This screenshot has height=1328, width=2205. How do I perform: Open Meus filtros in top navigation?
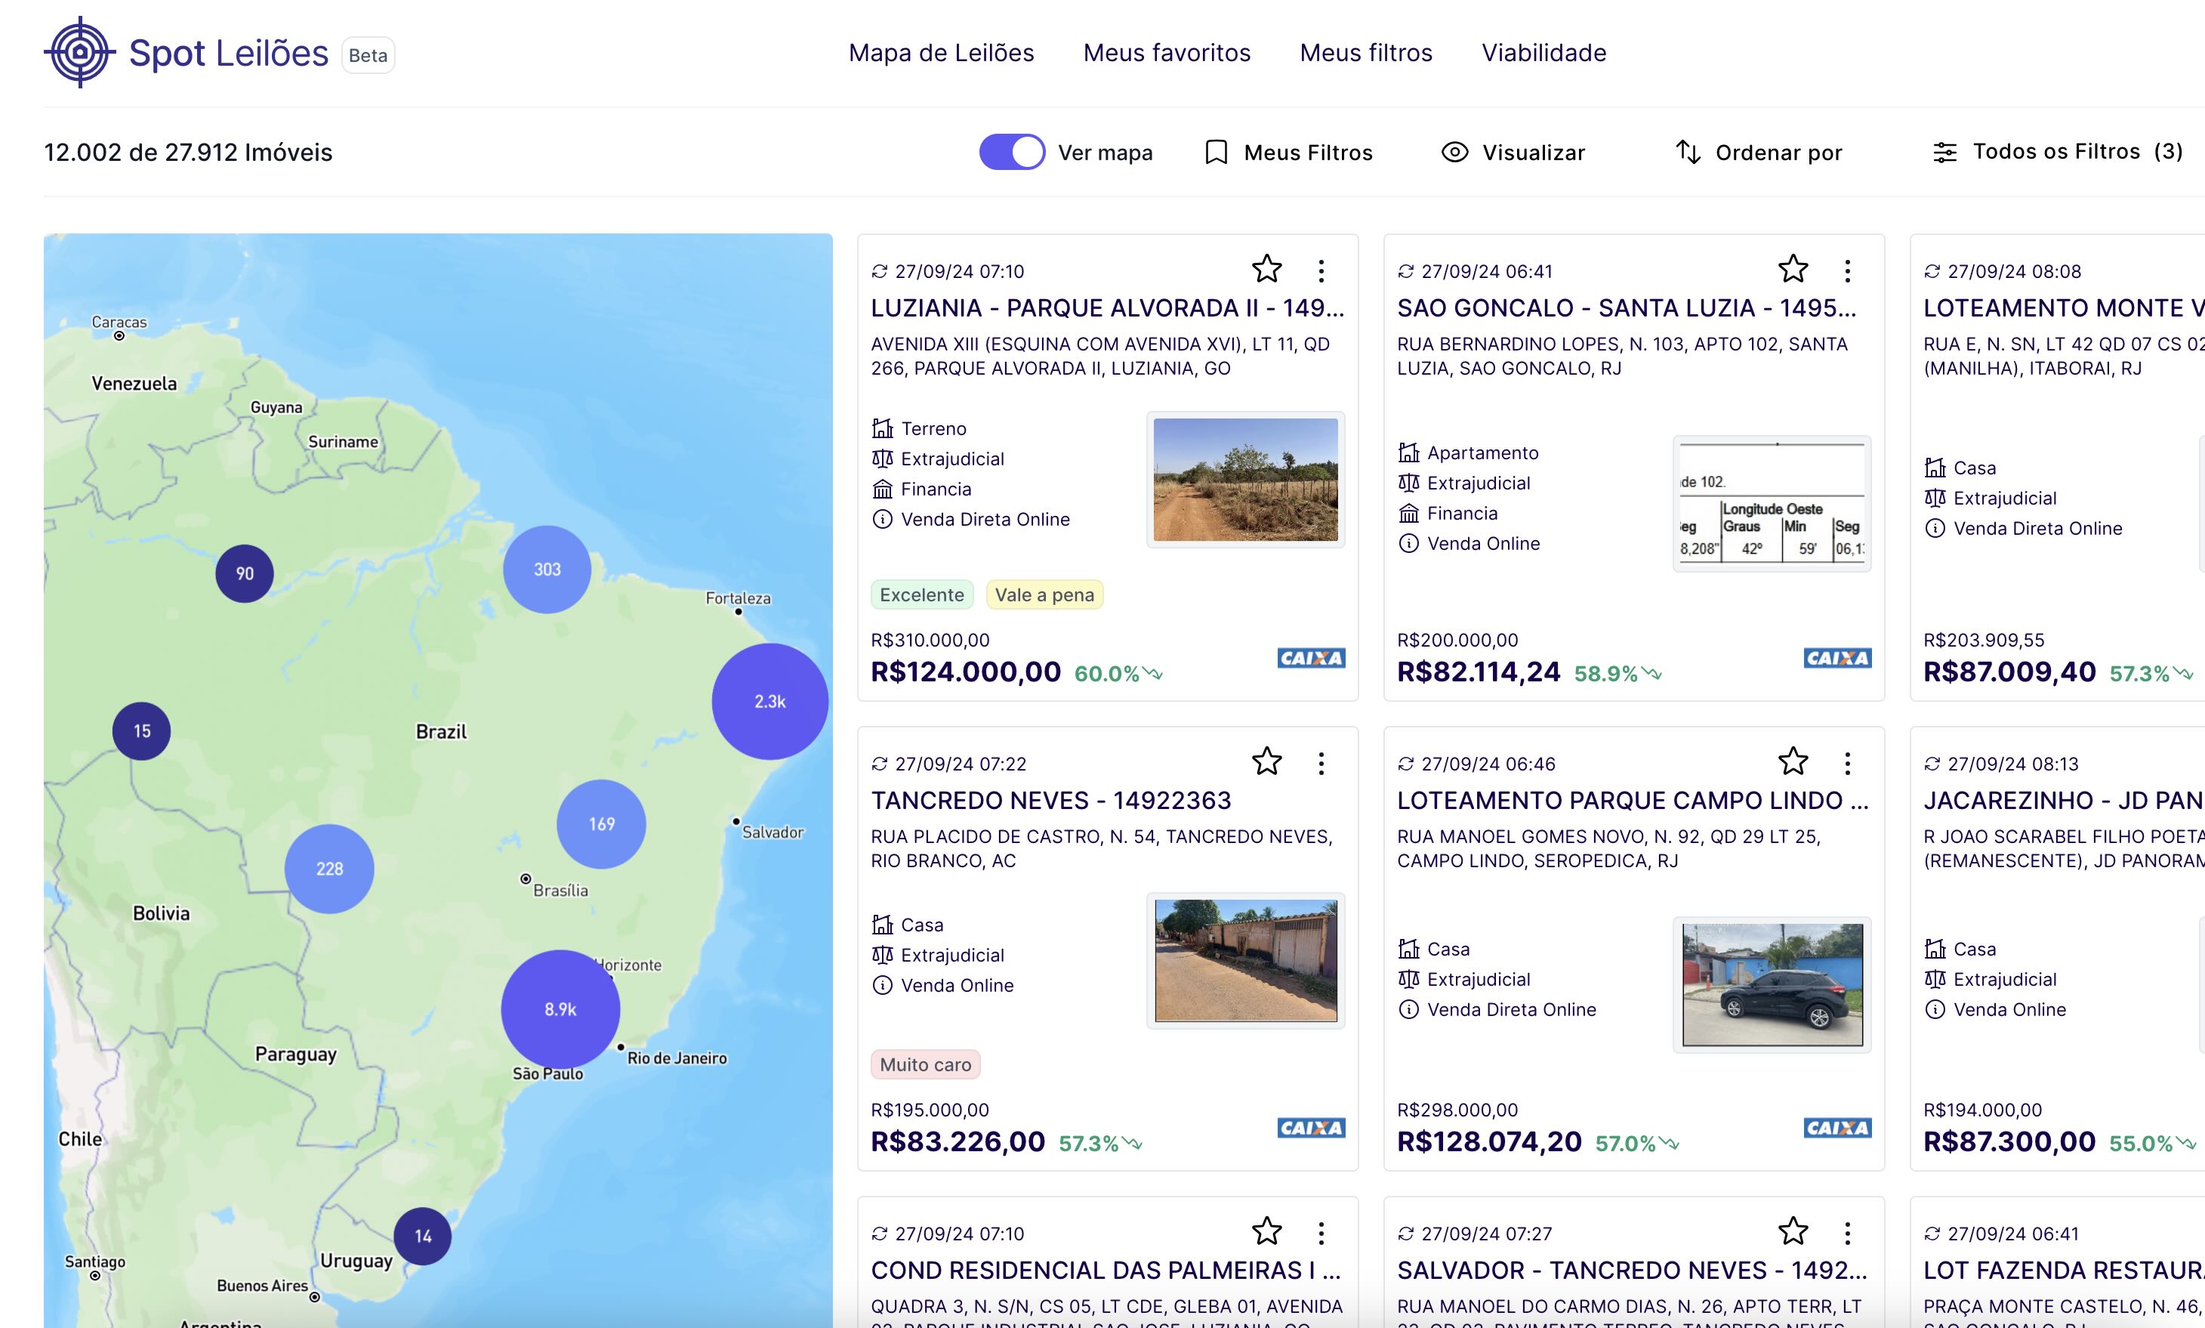[x=1366, y=53]
